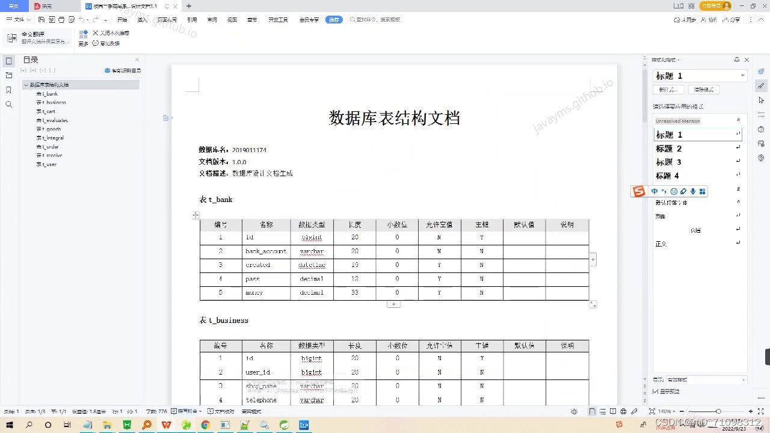Click the Sogou input method S logo
770x433 pixels.
point(639,191)
